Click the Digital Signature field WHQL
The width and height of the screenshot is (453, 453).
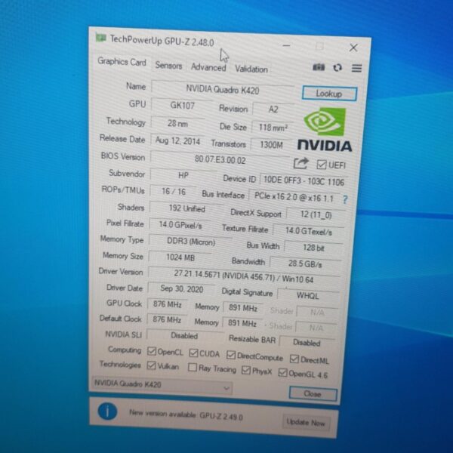(x=308, y=295)
